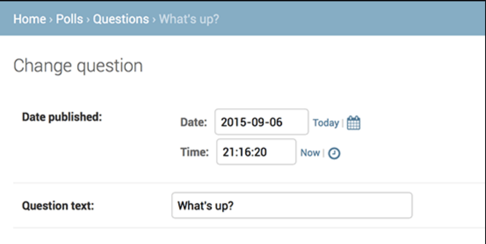This screenshot has height=244, width=486.
Task: Open the clock time picker icon
Action: [x=334, y=153]
